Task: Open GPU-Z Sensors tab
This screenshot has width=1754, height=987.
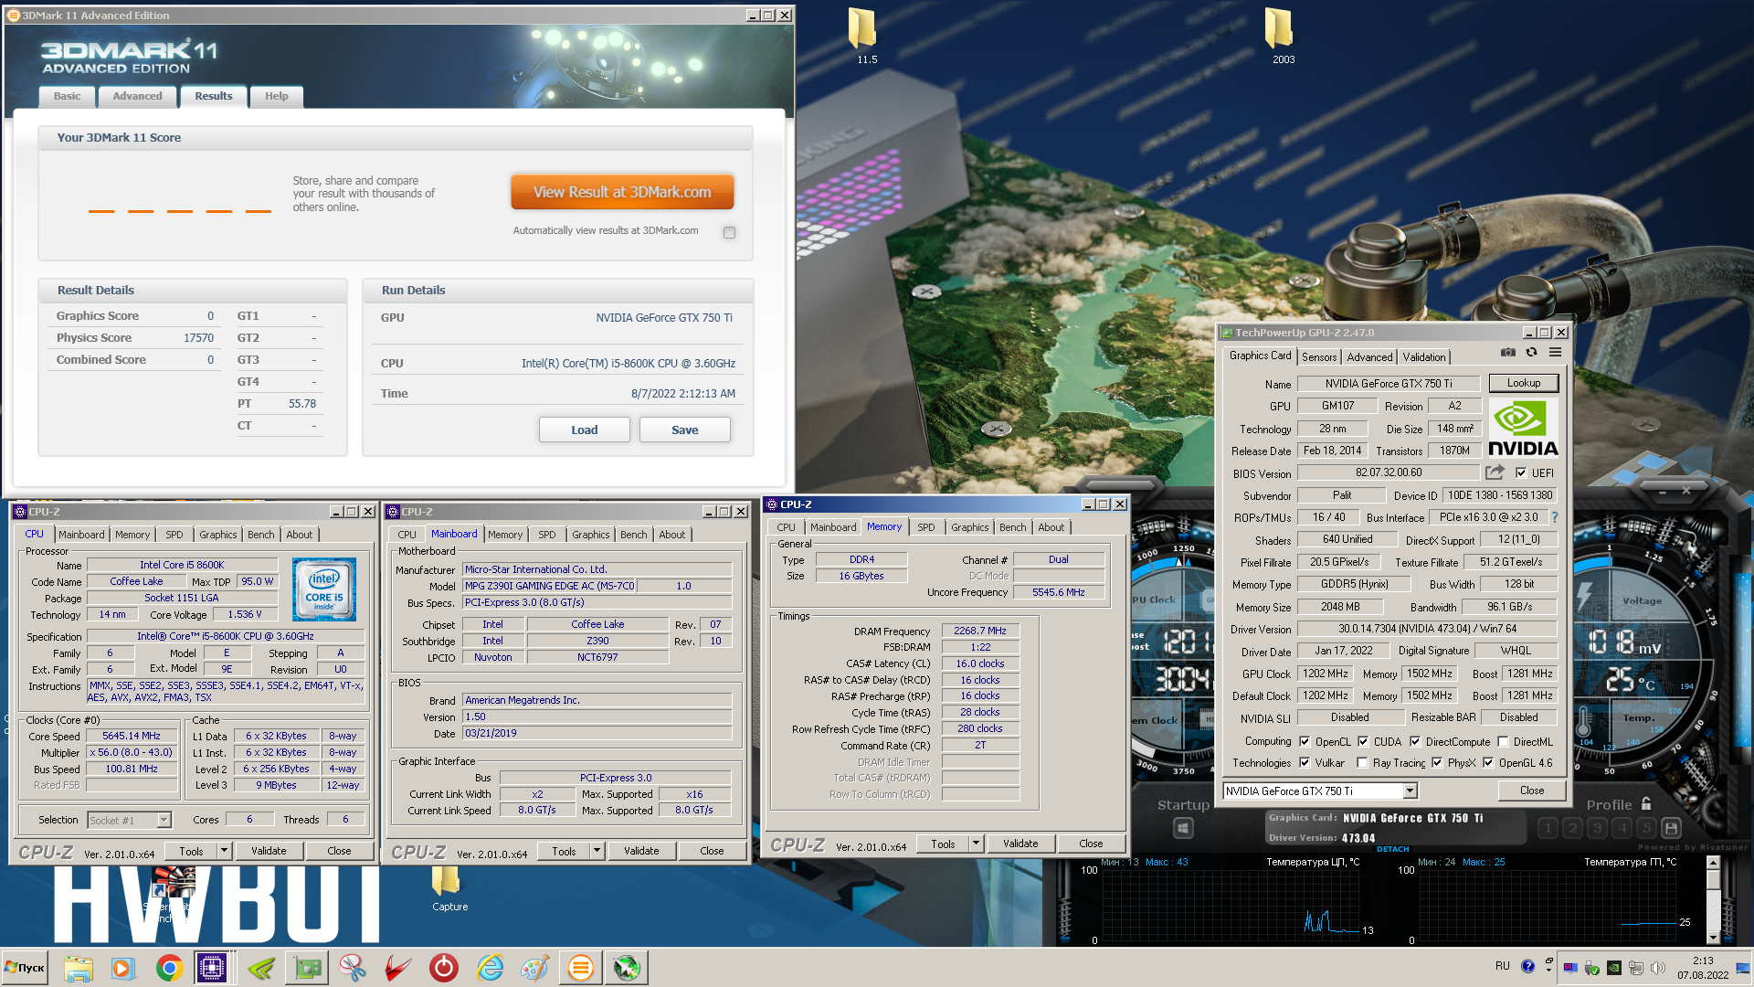Action: [x=1318, y=357]
